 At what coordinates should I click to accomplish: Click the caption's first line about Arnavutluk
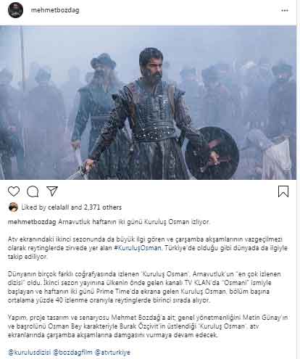tap(109, 222)
